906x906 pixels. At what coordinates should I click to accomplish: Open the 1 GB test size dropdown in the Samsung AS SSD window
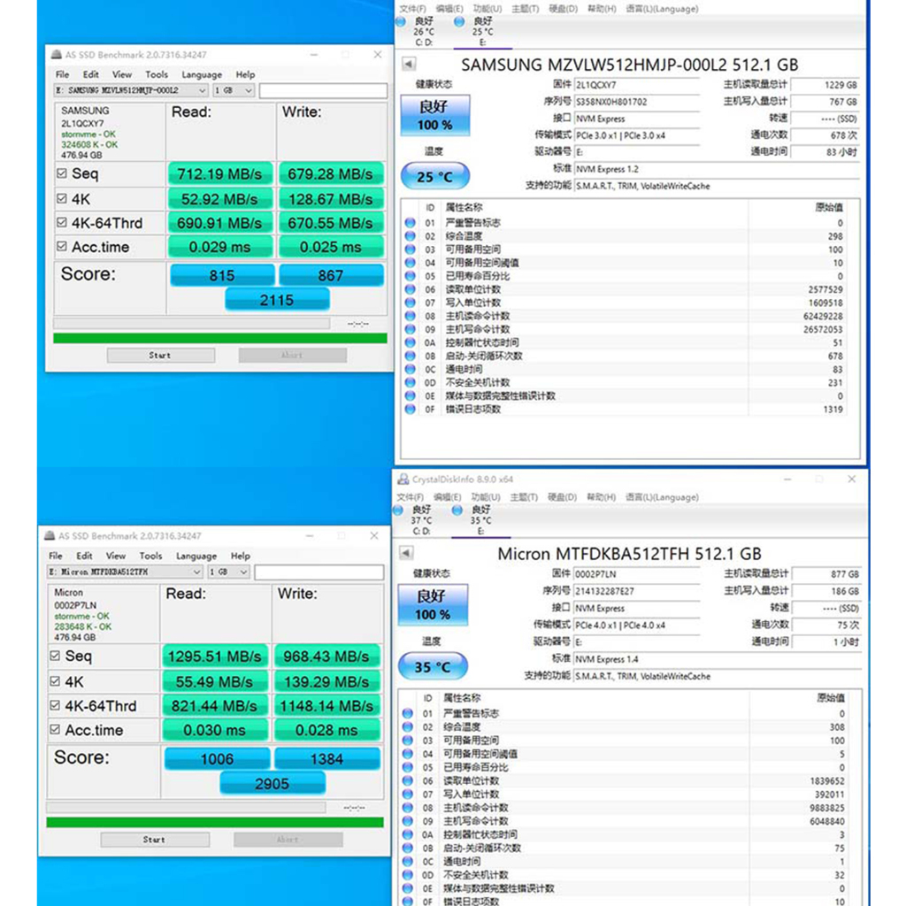pos(234,91)
